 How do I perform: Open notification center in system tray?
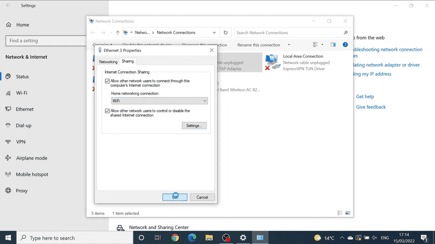[x=424, y=238]
